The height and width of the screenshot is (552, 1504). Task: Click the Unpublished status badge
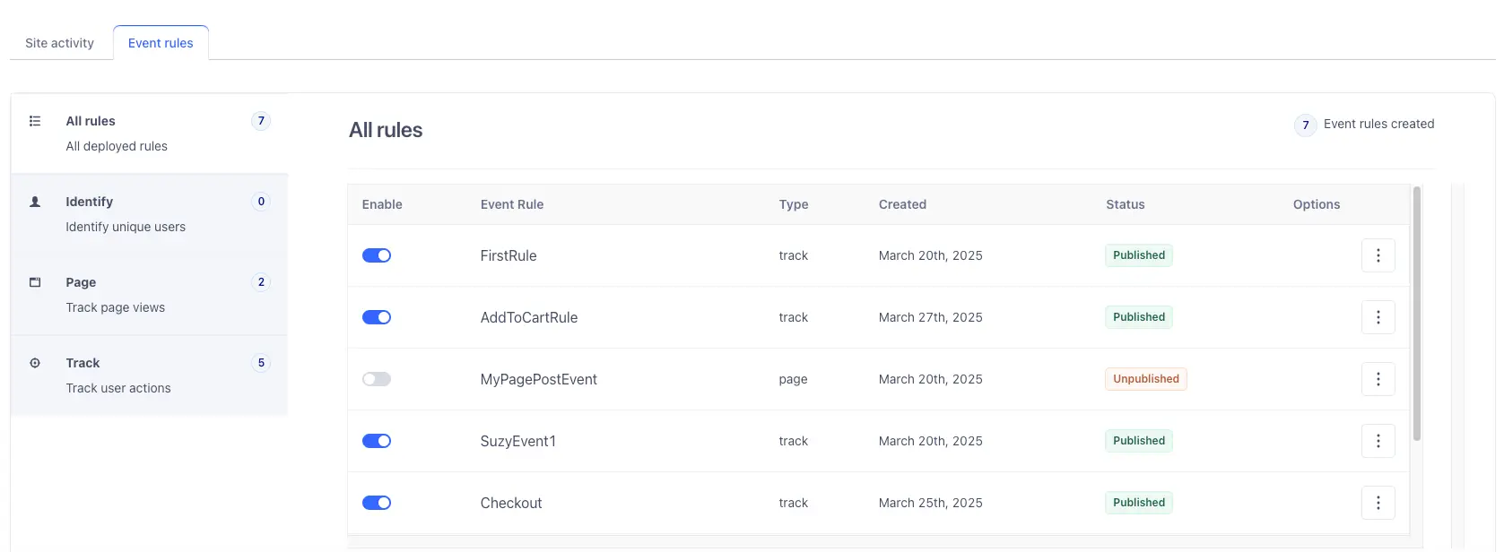coord(1146,379)
